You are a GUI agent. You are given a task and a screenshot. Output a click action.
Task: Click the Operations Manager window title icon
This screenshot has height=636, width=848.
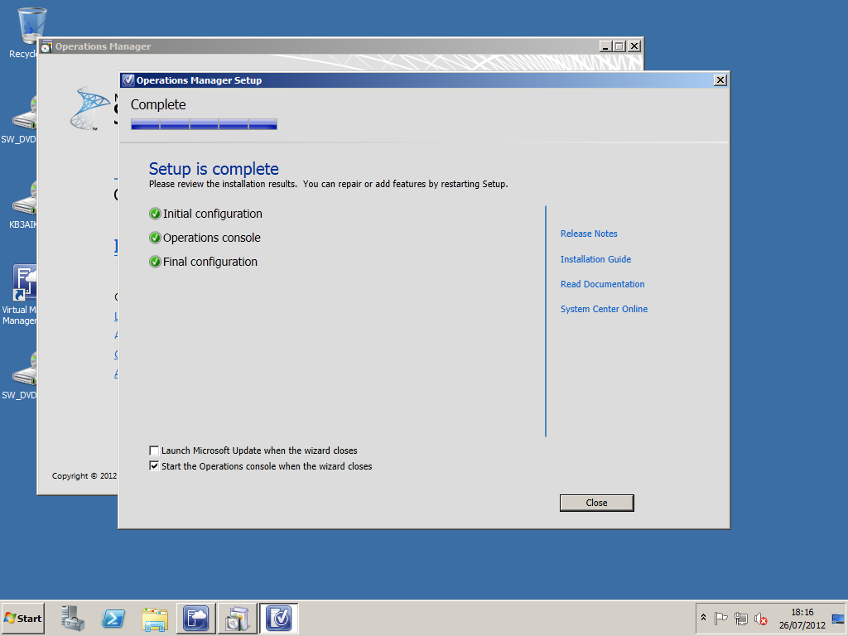pos(47,46)
